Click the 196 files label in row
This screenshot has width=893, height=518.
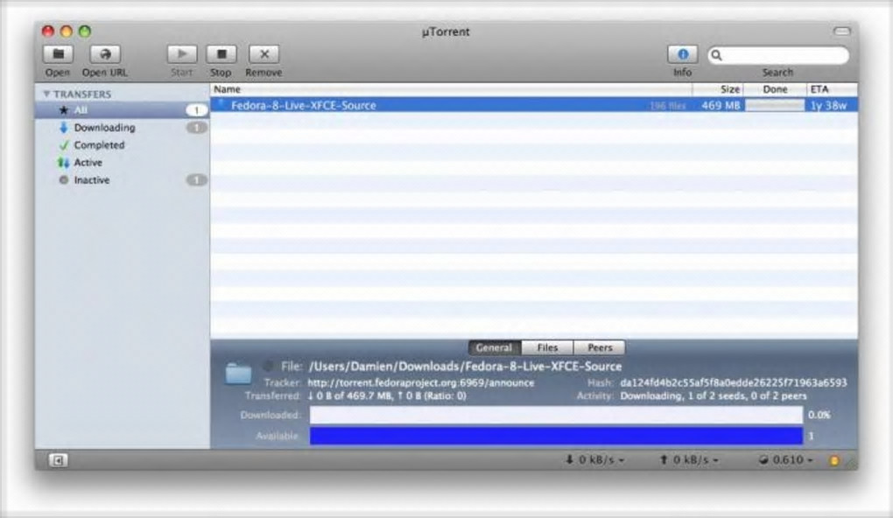point(667,106)
